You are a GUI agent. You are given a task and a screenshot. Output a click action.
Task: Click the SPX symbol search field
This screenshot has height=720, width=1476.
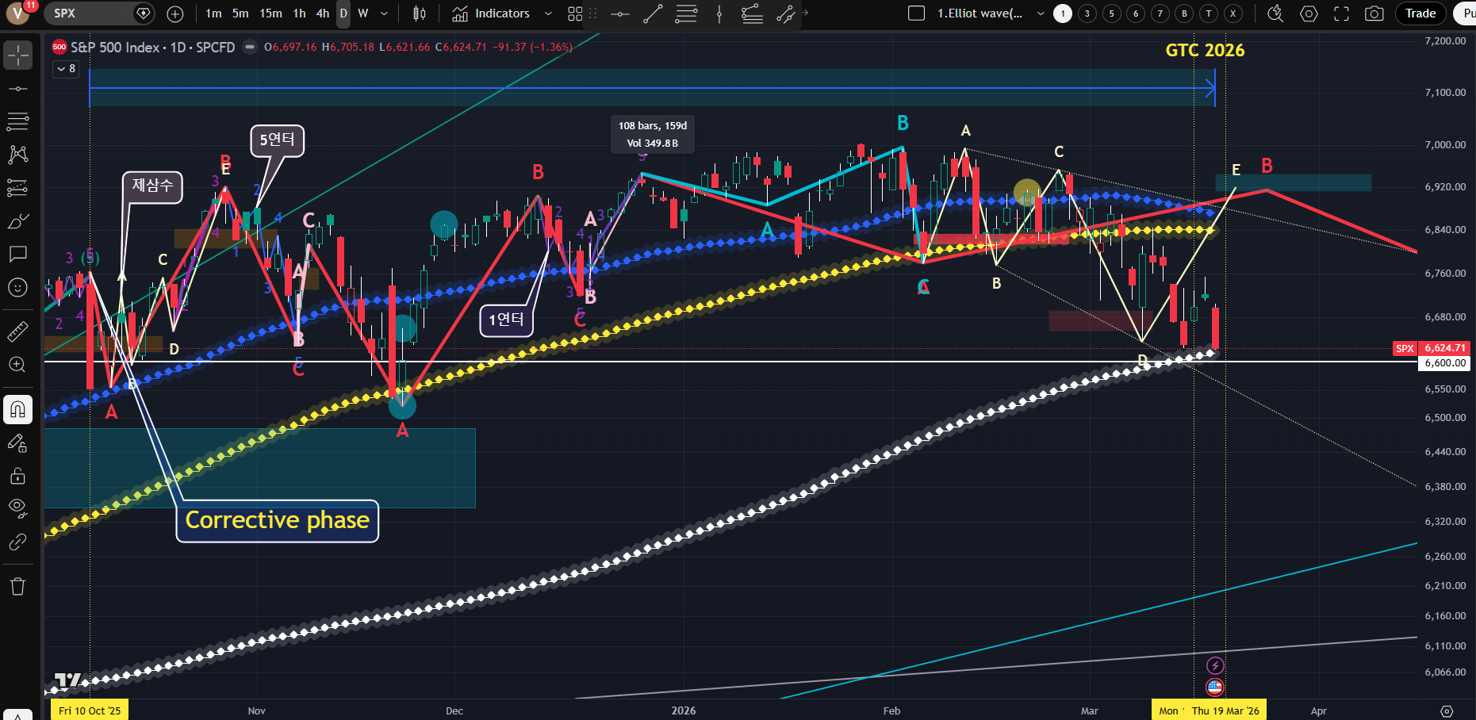(x=91, y=13)
